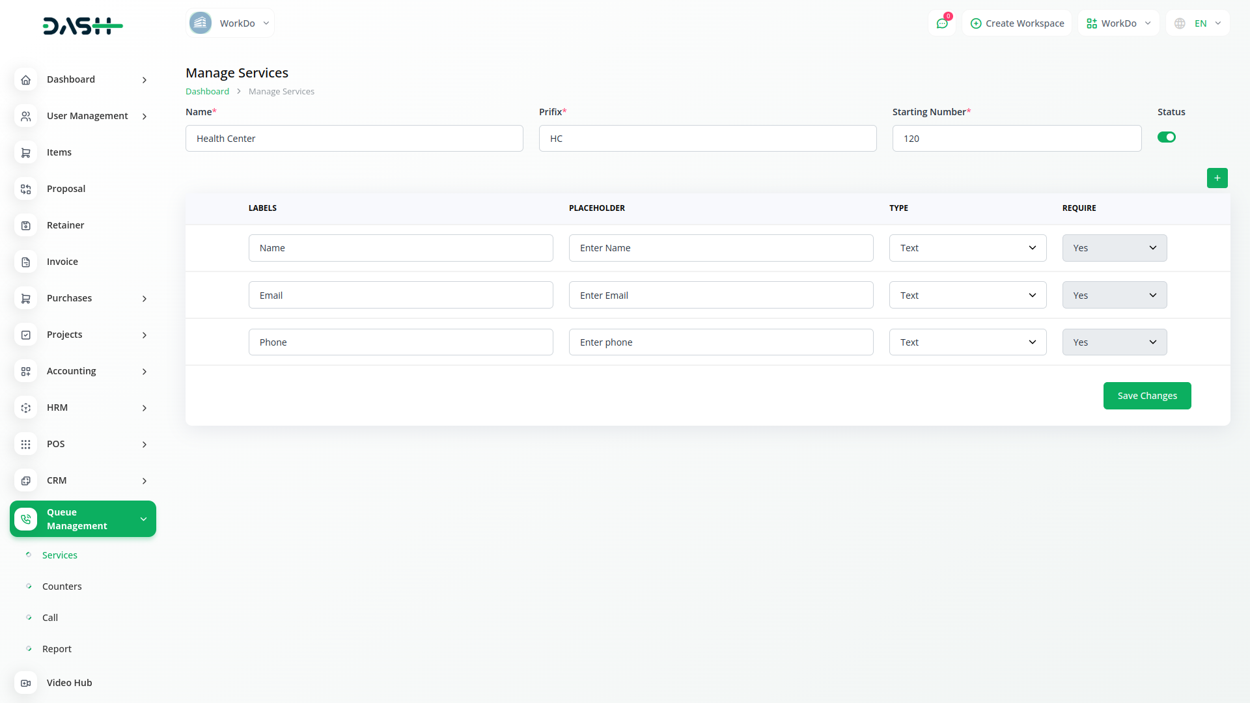Open the EN language selector
The image size is (1250, 703).
tap(1199, 23)
